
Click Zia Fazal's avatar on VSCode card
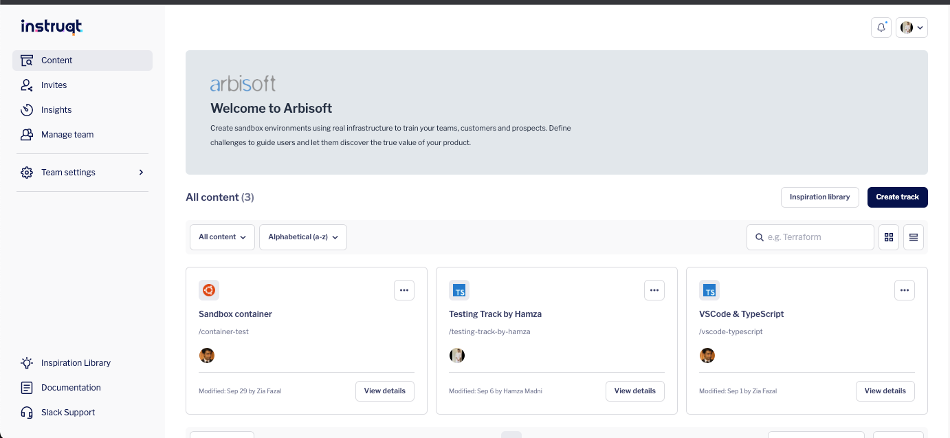pyautogui.click(x=707, y=355)
